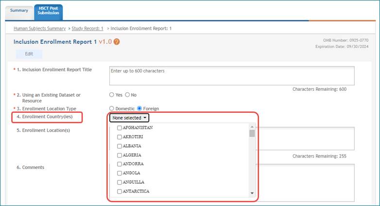This screenshot has height=206, width=380.
Task: Click the country list scroll up arrow
Action: click(x=252, y=127)
